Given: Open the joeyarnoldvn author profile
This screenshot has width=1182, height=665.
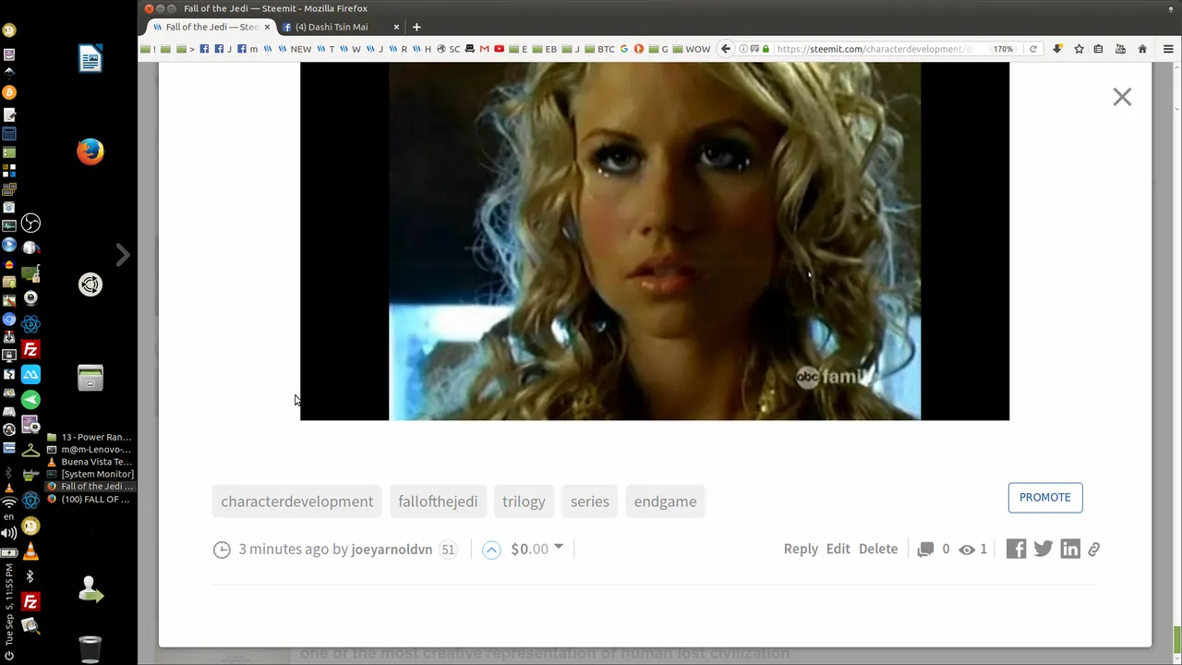Looking at the screenshot, I should pos(392,549).
